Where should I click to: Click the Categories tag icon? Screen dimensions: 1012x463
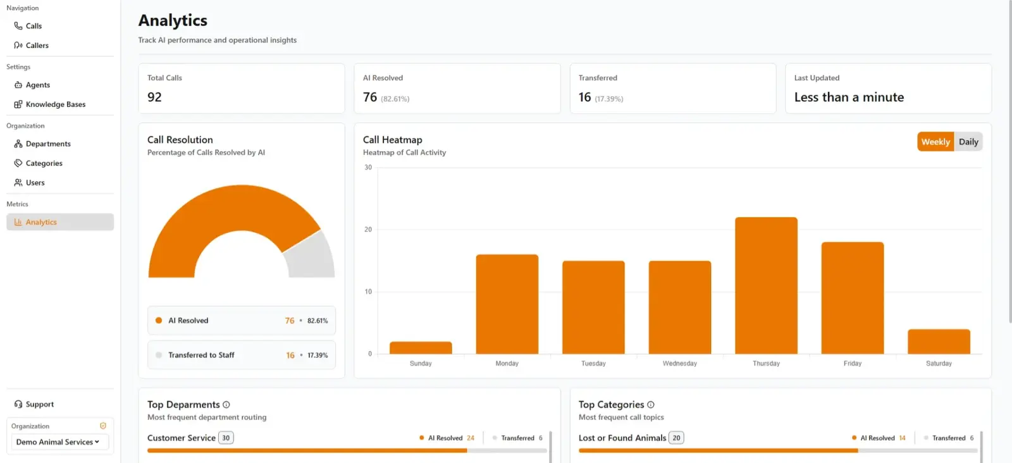coord(18,163)
